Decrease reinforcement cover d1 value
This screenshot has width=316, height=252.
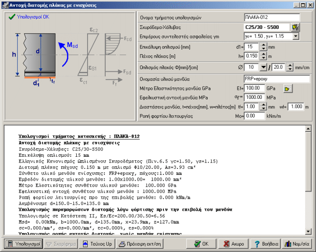click(x=263, y=49)
